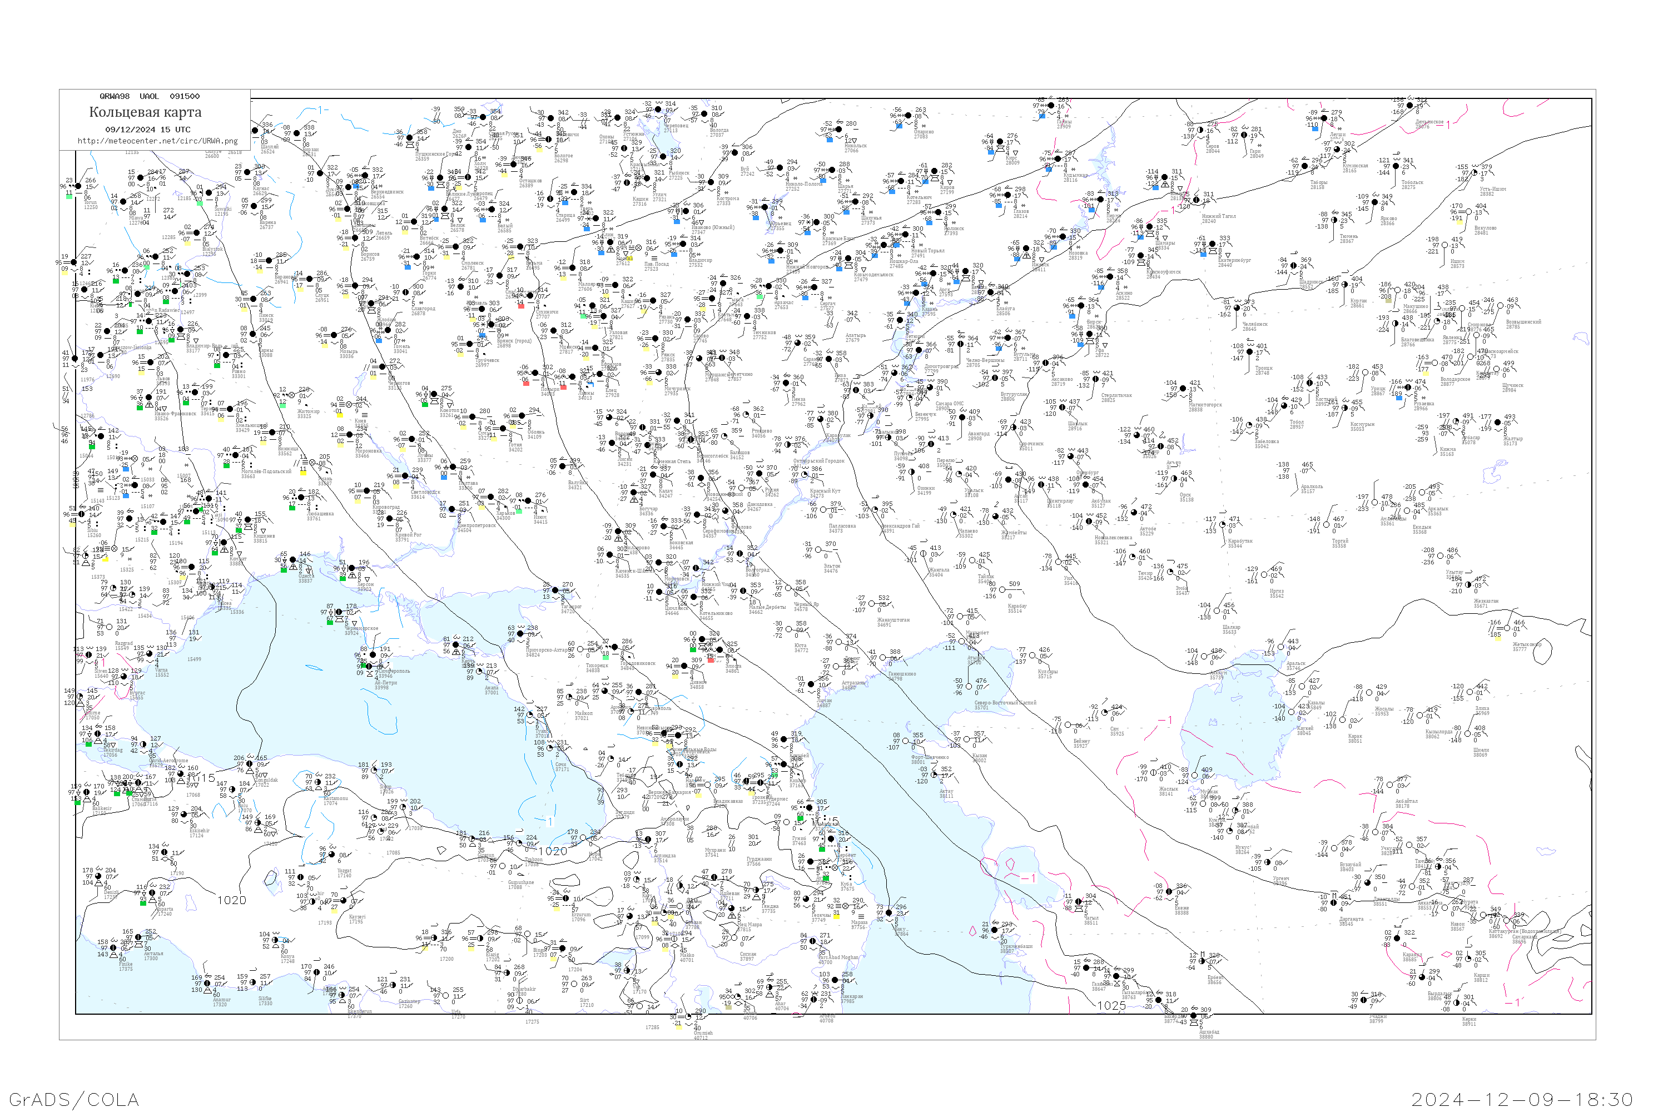
Task: Click the Ербент 38656 half-filled station circle
Action: (x=1202, y=962)
